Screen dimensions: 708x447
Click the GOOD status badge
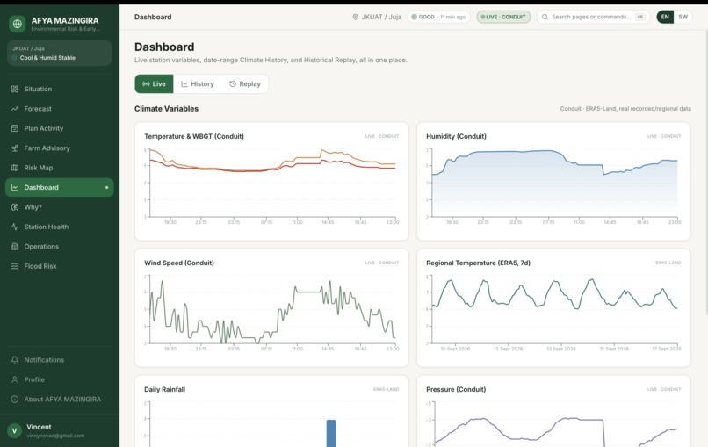(x=438, y=17)
